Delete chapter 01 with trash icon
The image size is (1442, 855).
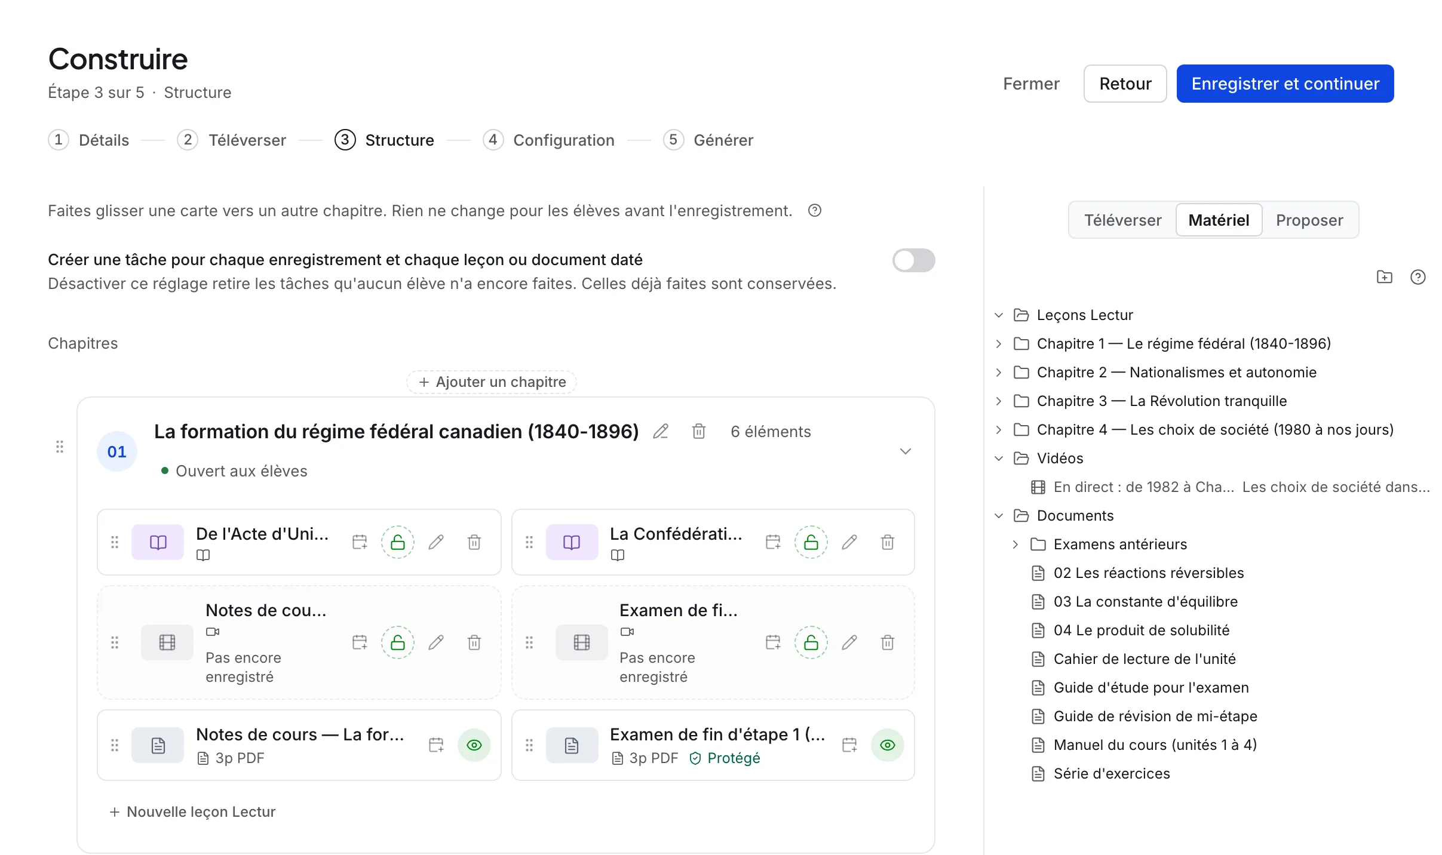(x=699, y=432)
